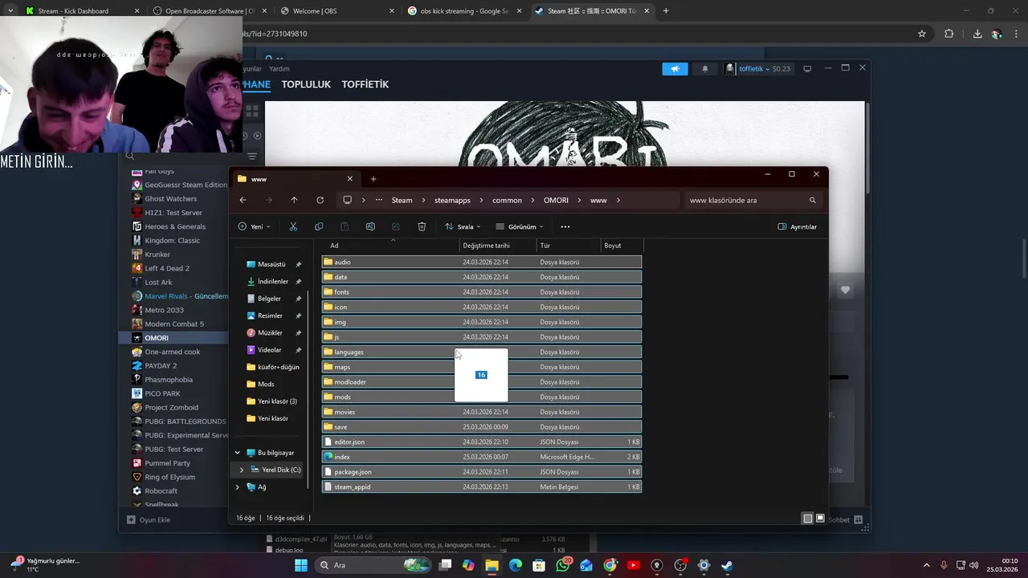Click OMORI in address breadcrumb
Screen dimensions: 1028x578
[x=556, y=200]
